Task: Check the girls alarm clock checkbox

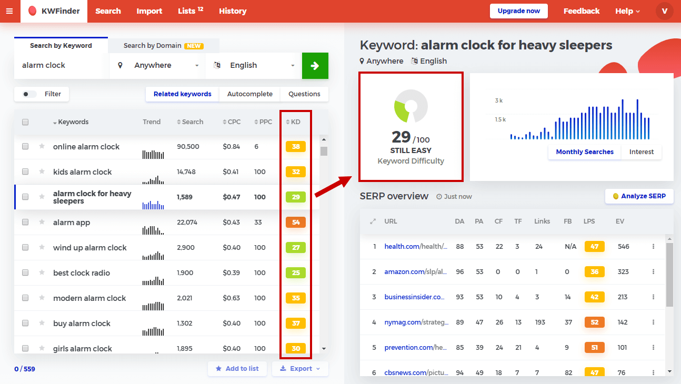Action: (25, 348)
